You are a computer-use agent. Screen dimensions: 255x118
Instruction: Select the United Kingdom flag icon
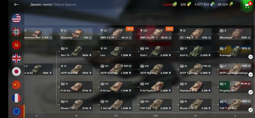[16, 58]
